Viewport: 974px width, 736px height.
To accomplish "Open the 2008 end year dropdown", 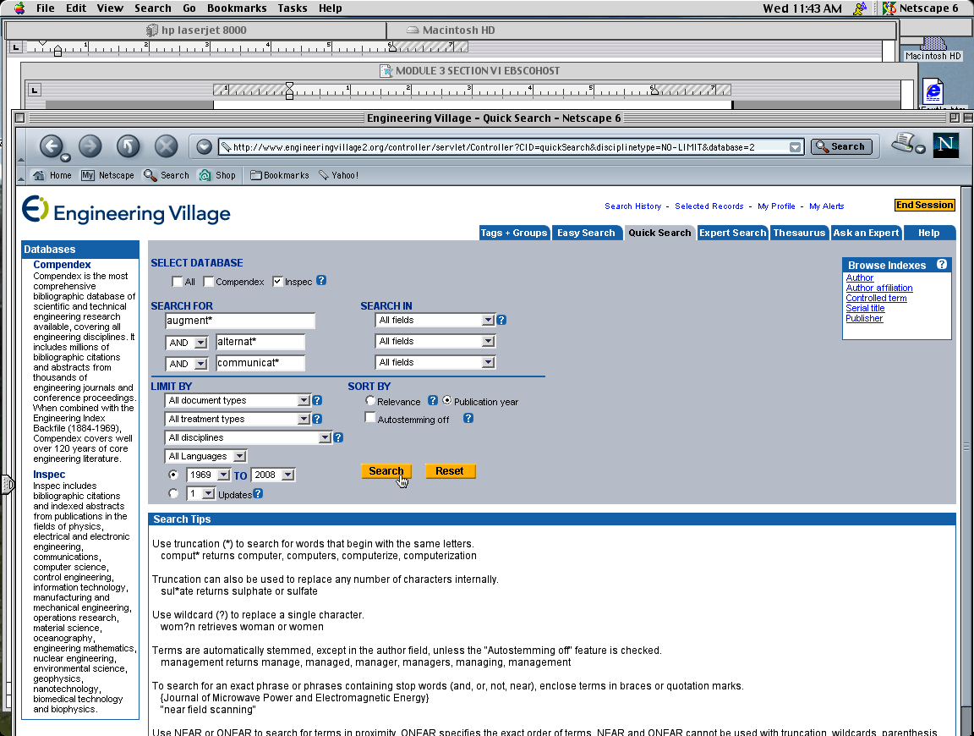I will click(273, 475).
